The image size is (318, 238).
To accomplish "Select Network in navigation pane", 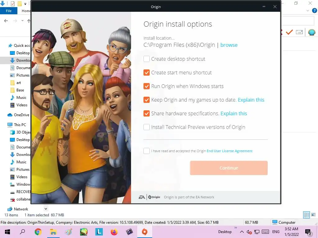I will (18, 209).
